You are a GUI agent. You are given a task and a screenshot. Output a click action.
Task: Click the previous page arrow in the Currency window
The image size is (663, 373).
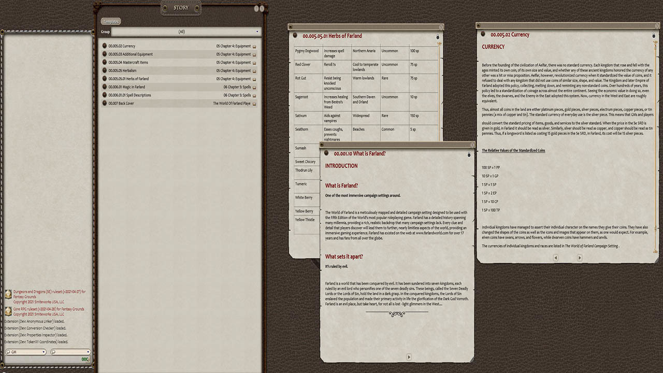(556, 257)
